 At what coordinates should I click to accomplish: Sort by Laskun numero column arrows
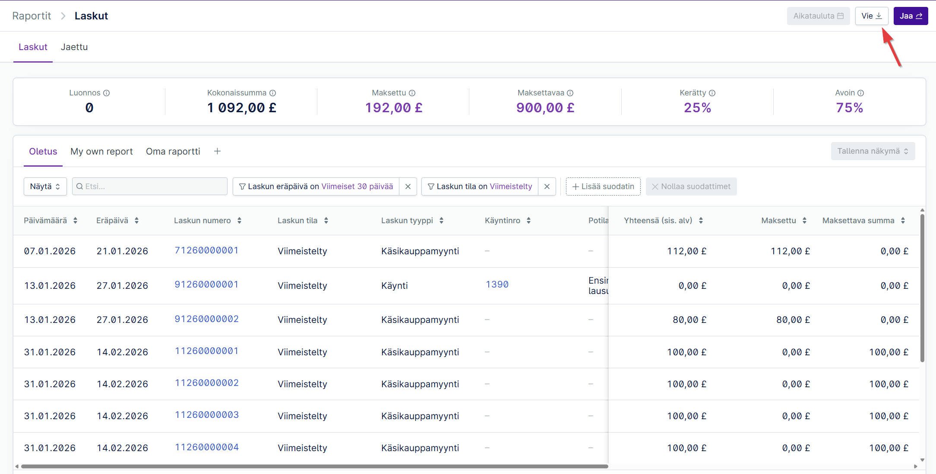pos(239,221)
